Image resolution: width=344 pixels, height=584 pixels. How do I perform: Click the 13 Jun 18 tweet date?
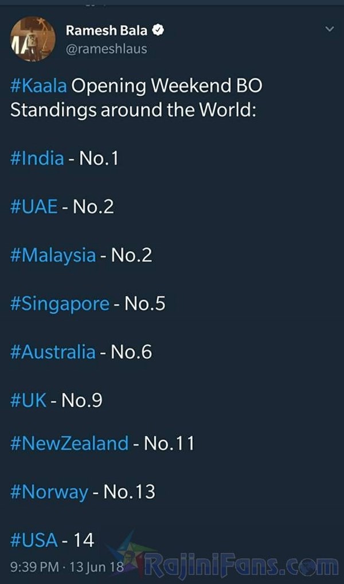pyautogui.click(x=95, y=567)
